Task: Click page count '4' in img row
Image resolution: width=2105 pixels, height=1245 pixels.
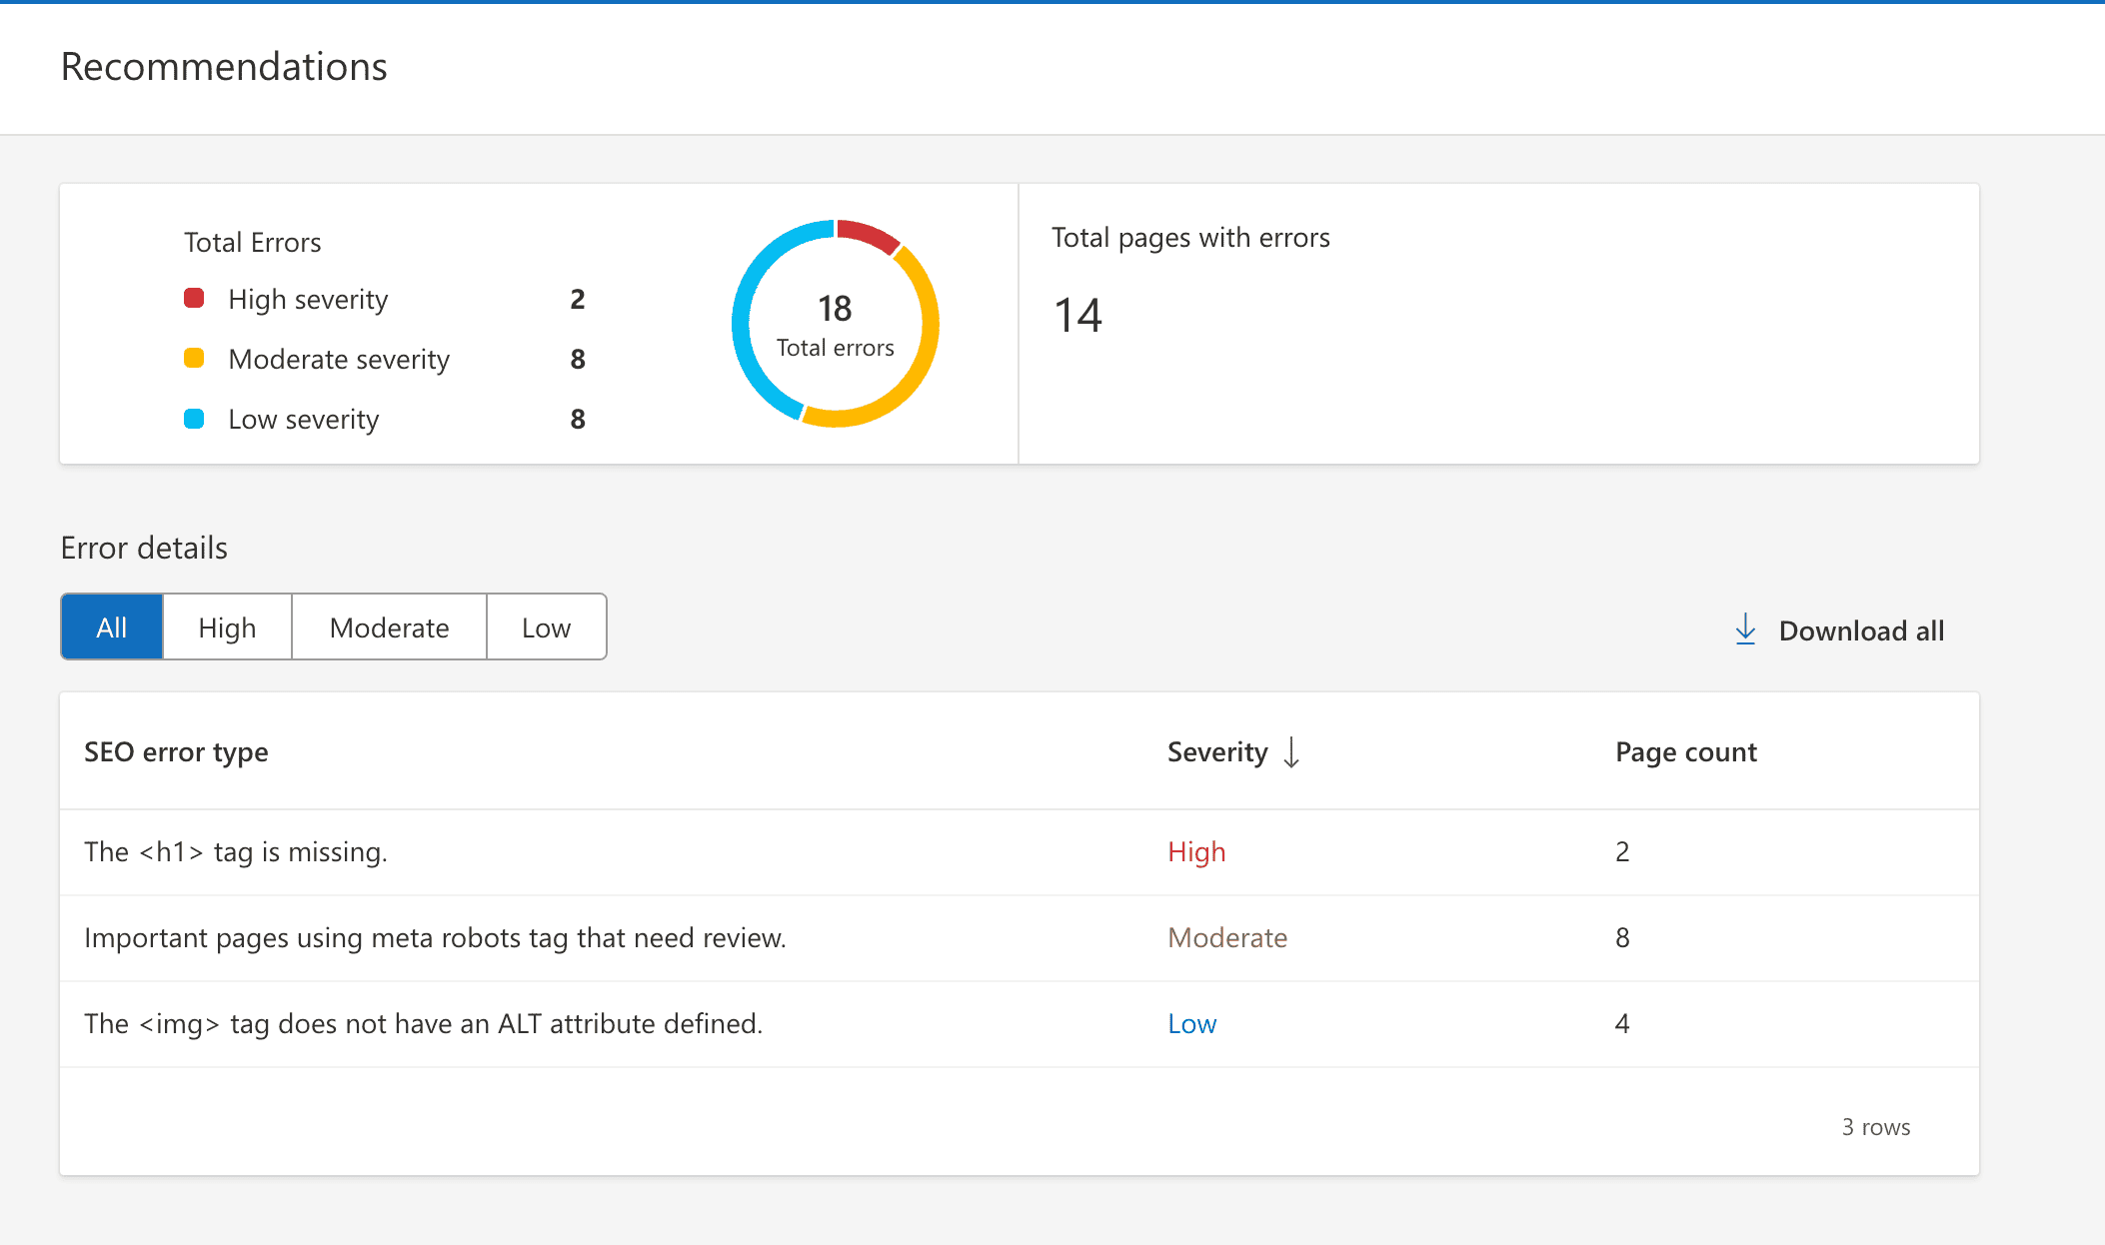Action: pyautogui.click(x=1622, y=1024)
